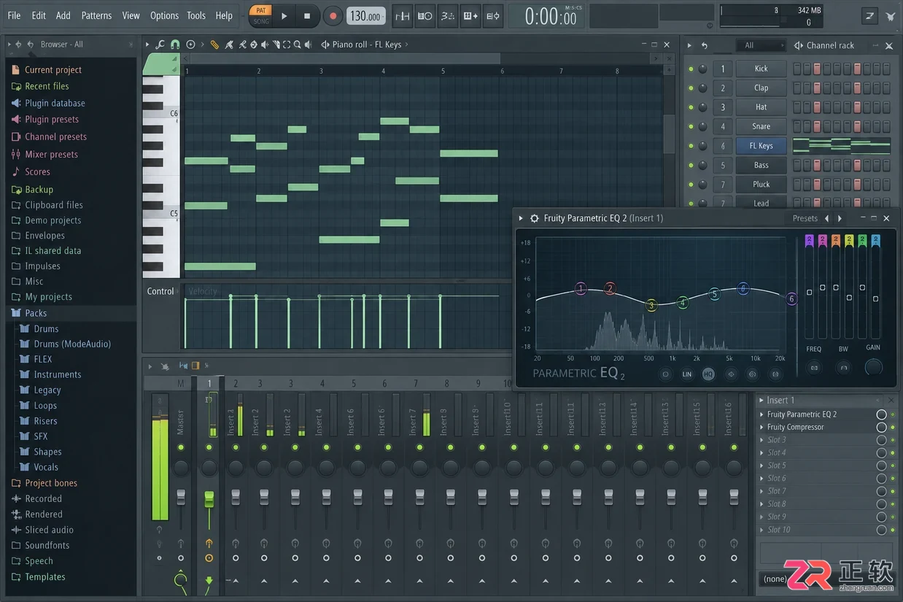Go to previous preset in the EQ window
The image size is (903, 602).
(826, 218)
